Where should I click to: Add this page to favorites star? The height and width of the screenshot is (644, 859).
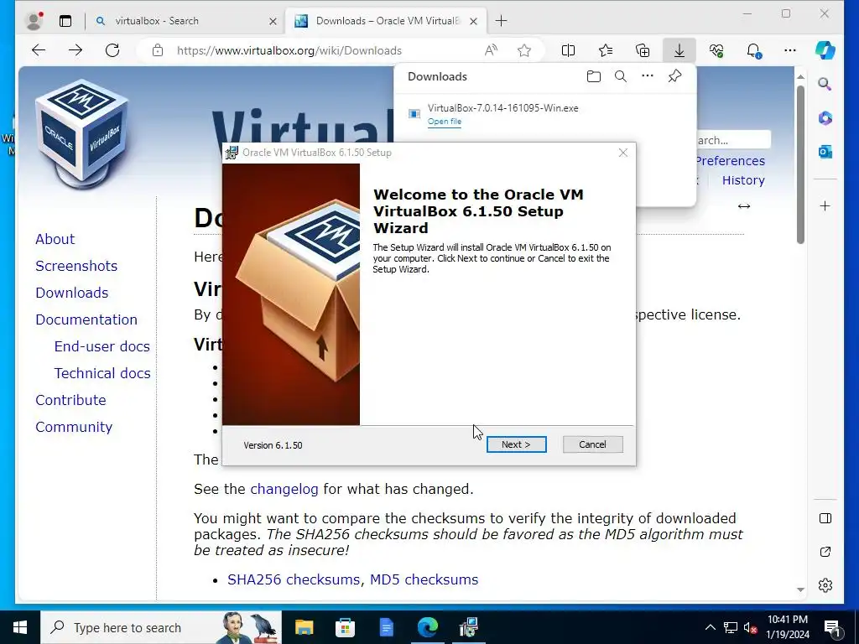tap(524, 50)
